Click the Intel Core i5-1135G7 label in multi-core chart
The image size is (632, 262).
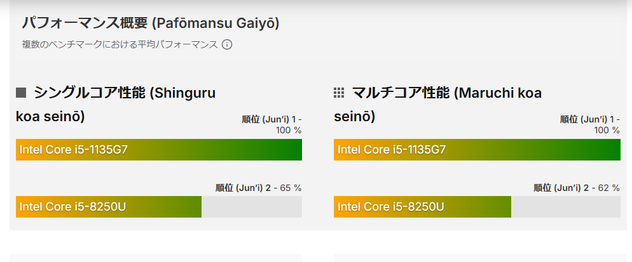(x=392, y=150)
